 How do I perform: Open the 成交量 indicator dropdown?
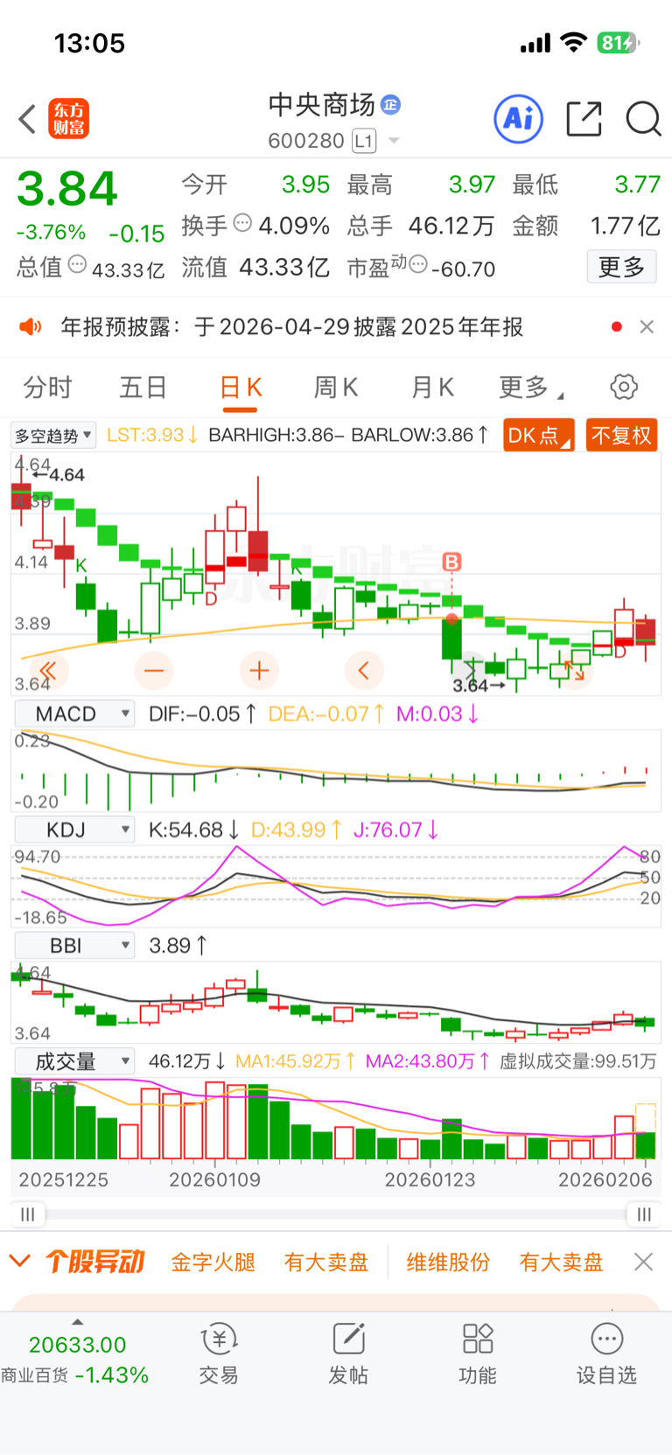point(74,1061)
